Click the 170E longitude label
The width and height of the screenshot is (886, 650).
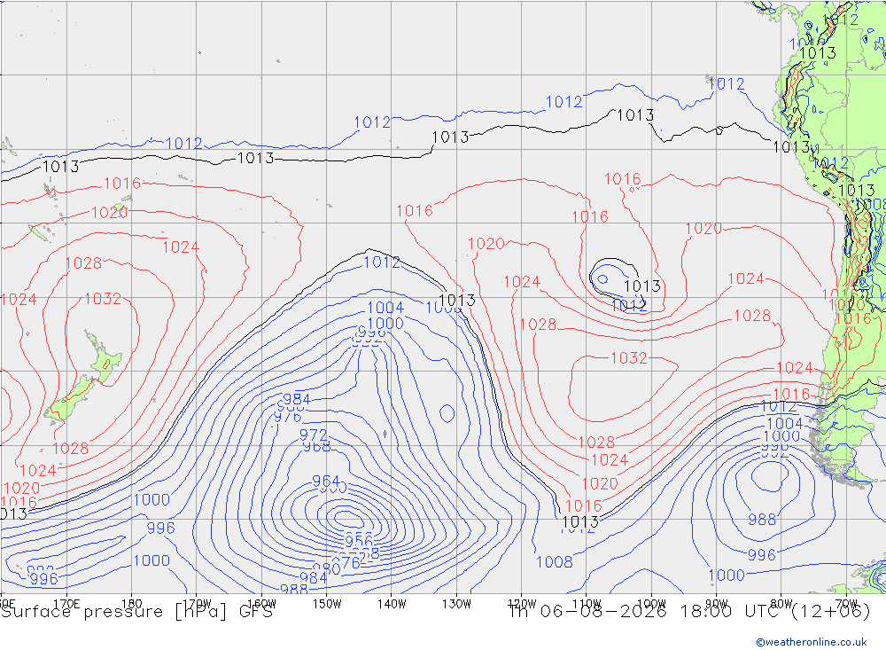pos(66,604)
